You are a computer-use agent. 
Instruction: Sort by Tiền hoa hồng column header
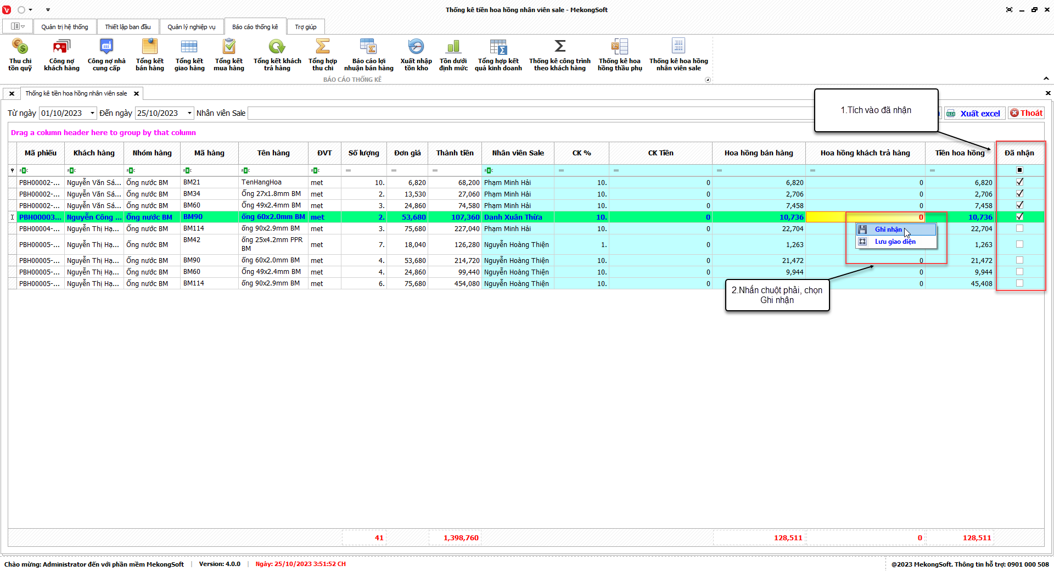click(x=960, y=153)
